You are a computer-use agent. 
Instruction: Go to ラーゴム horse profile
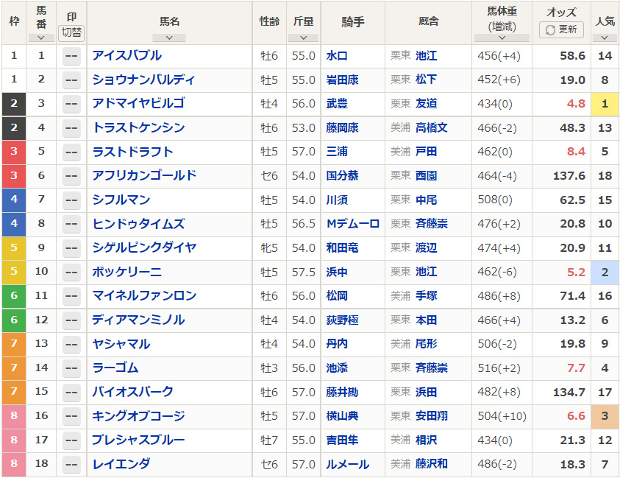click(115, 368)
